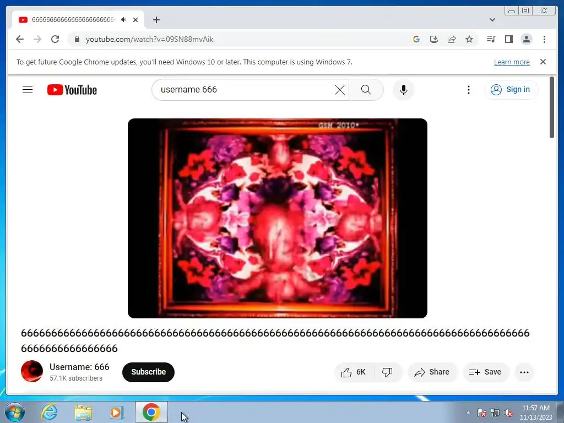Viewport: 564px width, 423px height.
Task: Open YouTube hamburger guide menu
Action: point(28,90)
